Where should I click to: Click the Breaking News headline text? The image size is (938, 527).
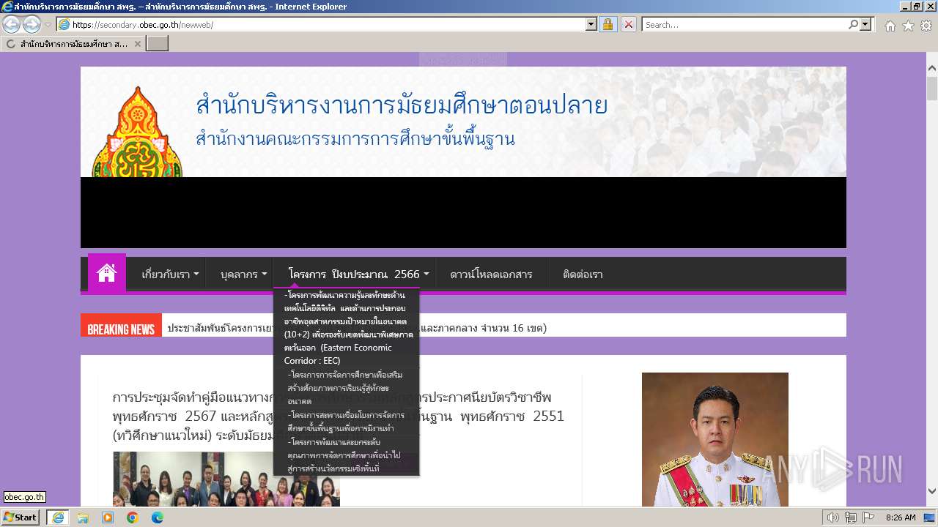tap(357, 328)
